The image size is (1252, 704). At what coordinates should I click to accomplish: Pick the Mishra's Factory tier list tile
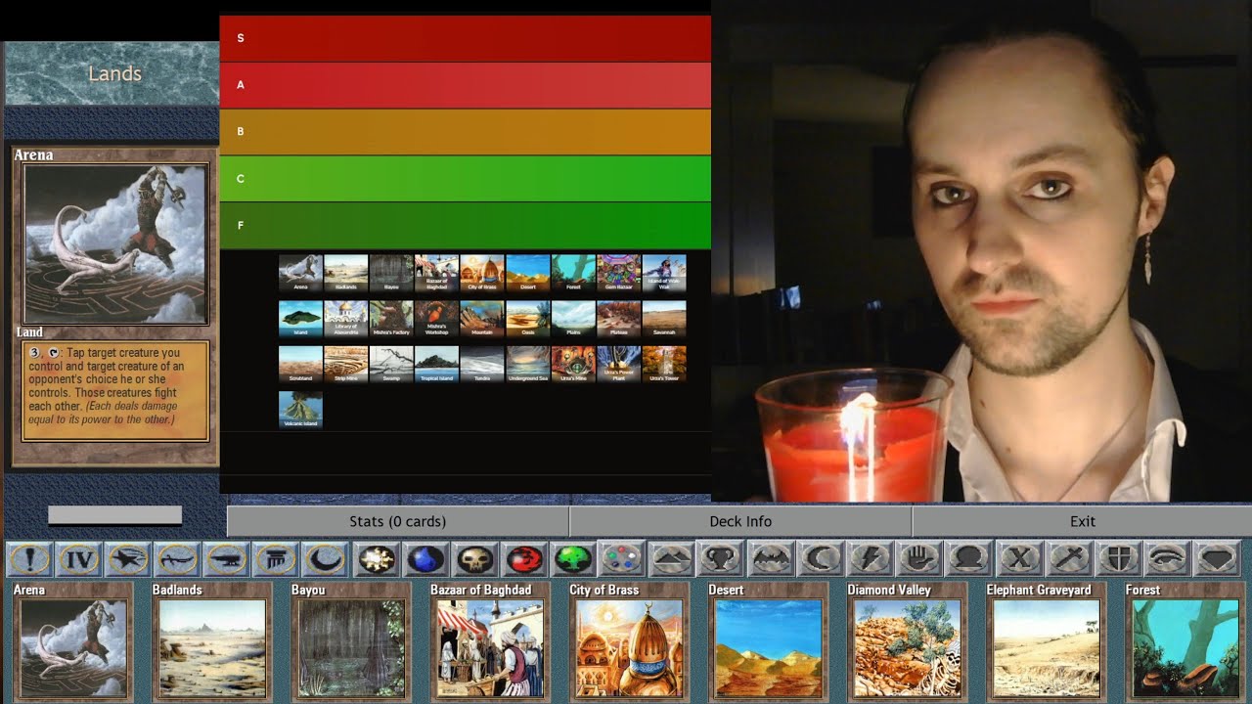391,319
